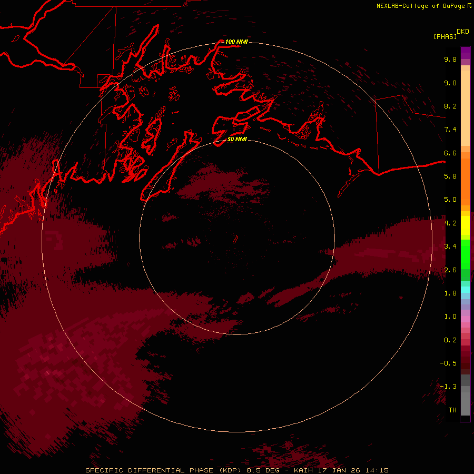Click the [PHAS] unit label

pyautogui.click(x=445, y=36)
